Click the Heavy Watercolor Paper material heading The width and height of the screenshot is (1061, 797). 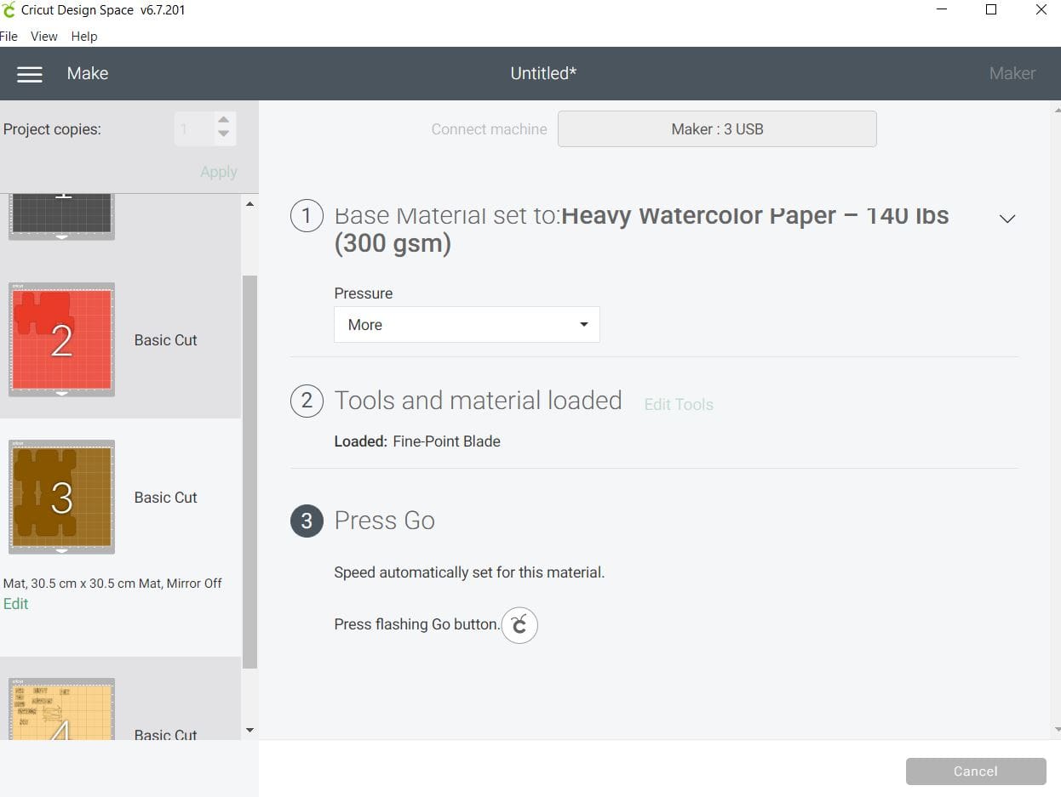641,230
